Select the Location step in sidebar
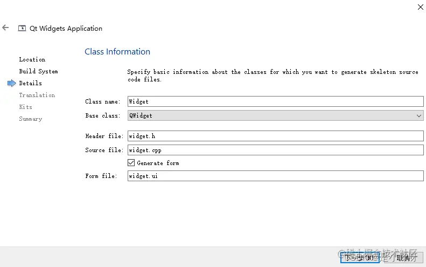Viewport: 426px width, 267px height. point(32,59)
